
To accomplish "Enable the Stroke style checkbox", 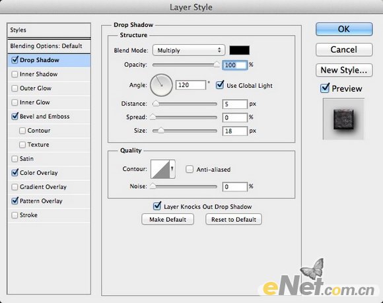I will coord(15,215).
